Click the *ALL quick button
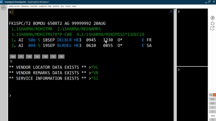216x121 pixels. tap(13, 56)
